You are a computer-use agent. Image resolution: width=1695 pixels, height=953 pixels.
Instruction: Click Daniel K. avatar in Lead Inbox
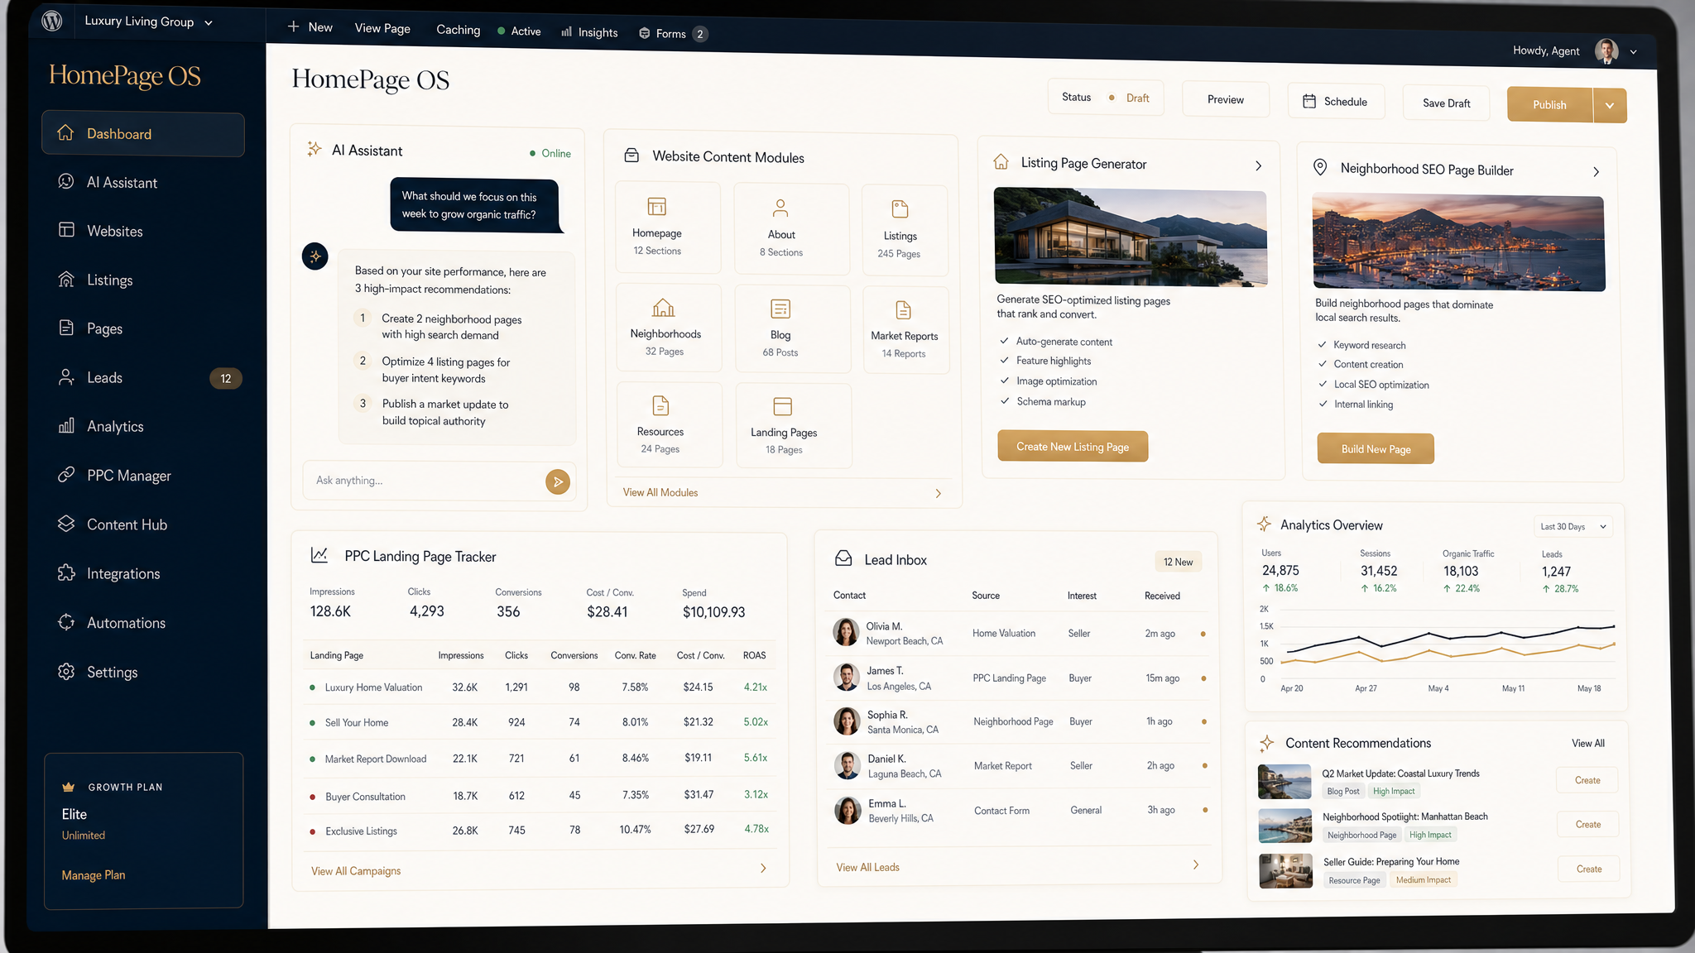pyautogui.click(x=847, y=765)
